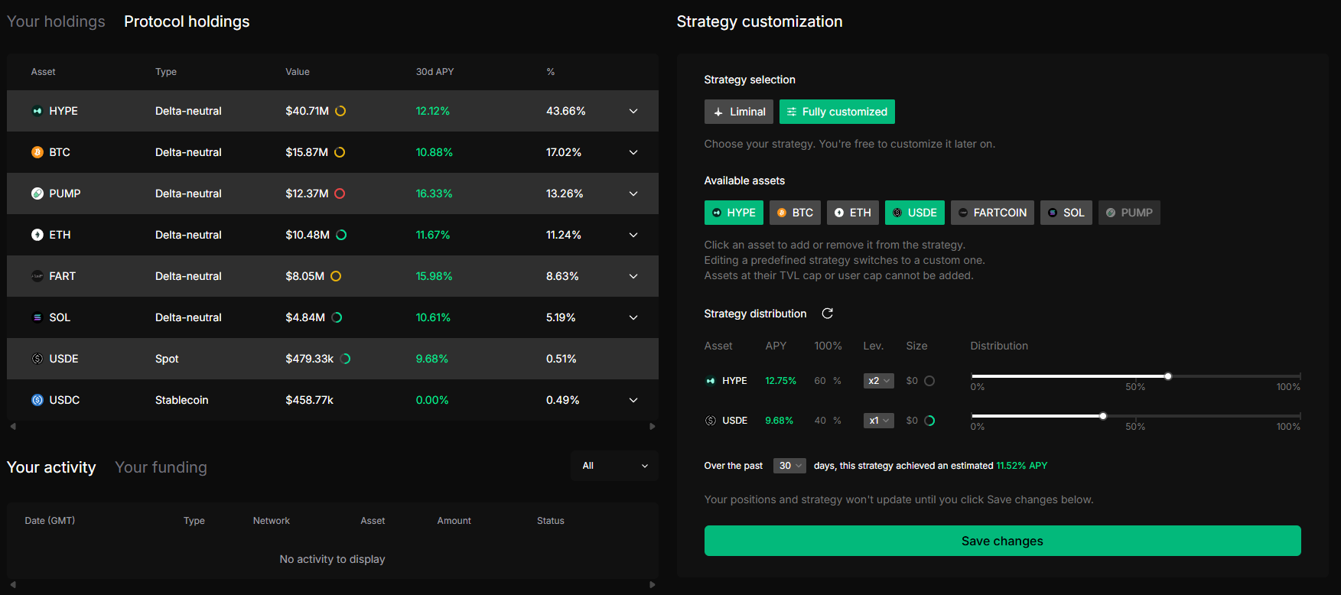Toggle the disabled PUMP asset chip
The image size is (1341, 595).
pos(1129,213)
